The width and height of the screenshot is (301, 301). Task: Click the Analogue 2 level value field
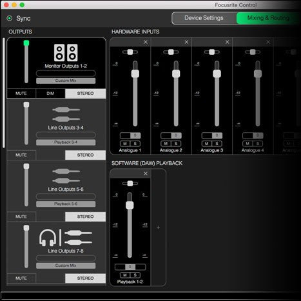click(171, 135)
